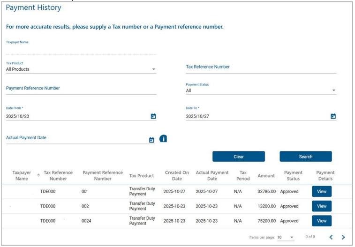Screen dimensions: 355x247
Task: Go to the previous page of results
Action: [331, 237]
